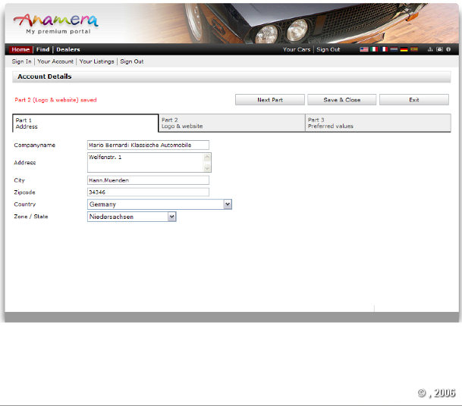Click the 'My premium portal' tagline
The height and width of the screenshot is (406, 462).
coord(58,32)
